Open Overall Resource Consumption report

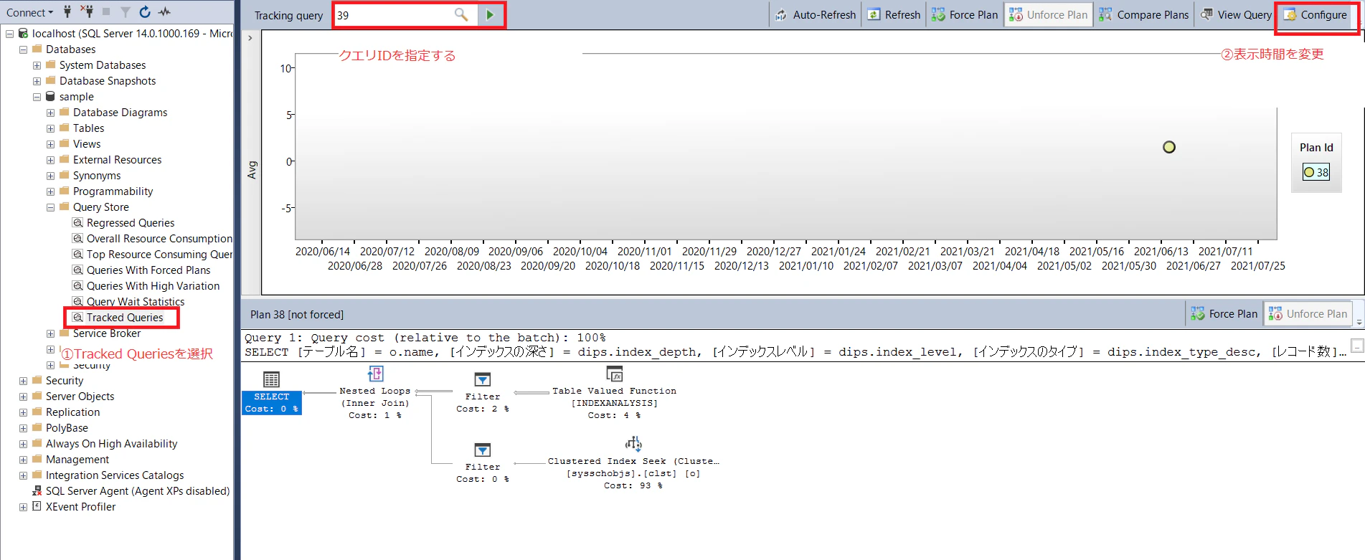tap(159, 239)
